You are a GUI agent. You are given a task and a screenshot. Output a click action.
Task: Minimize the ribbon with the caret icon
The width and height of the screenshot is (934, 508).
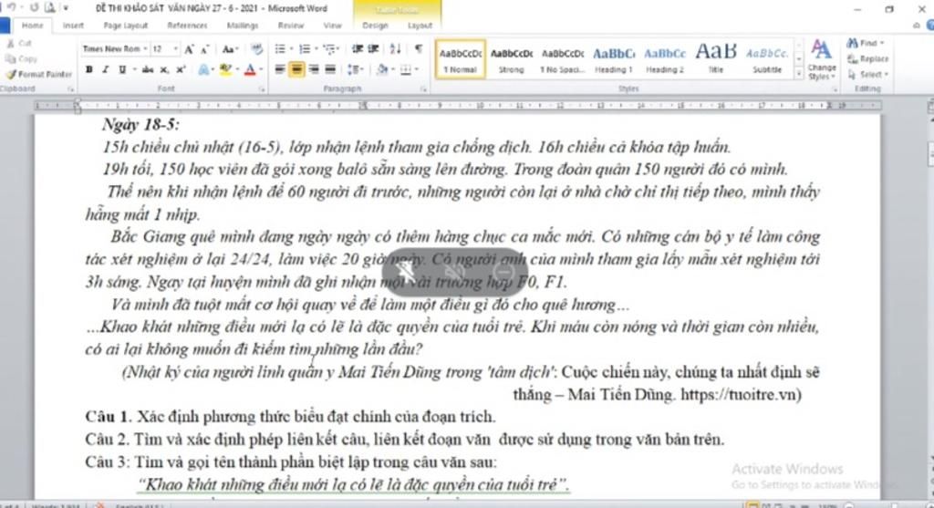pos(917,26)
